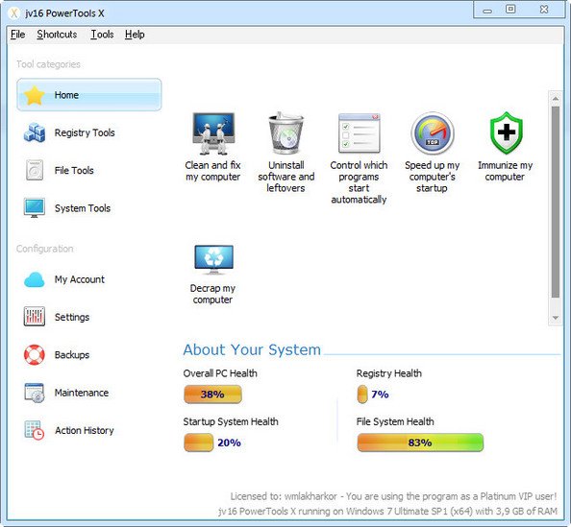This screenshot has height=527, width=571.
Task: Click the jv16 PowerTools X title icon
Action: tap(13, 13)
